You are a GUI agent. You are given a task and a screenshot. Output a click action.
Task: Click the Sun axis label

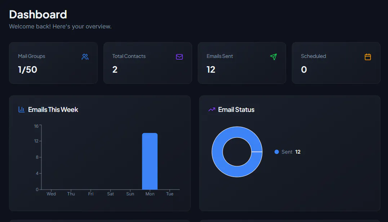tap(130, 194)
